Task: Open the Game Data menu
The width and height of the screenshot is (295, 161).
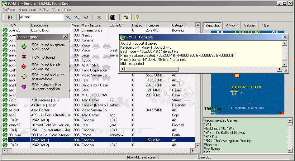Action: point(27,9)
